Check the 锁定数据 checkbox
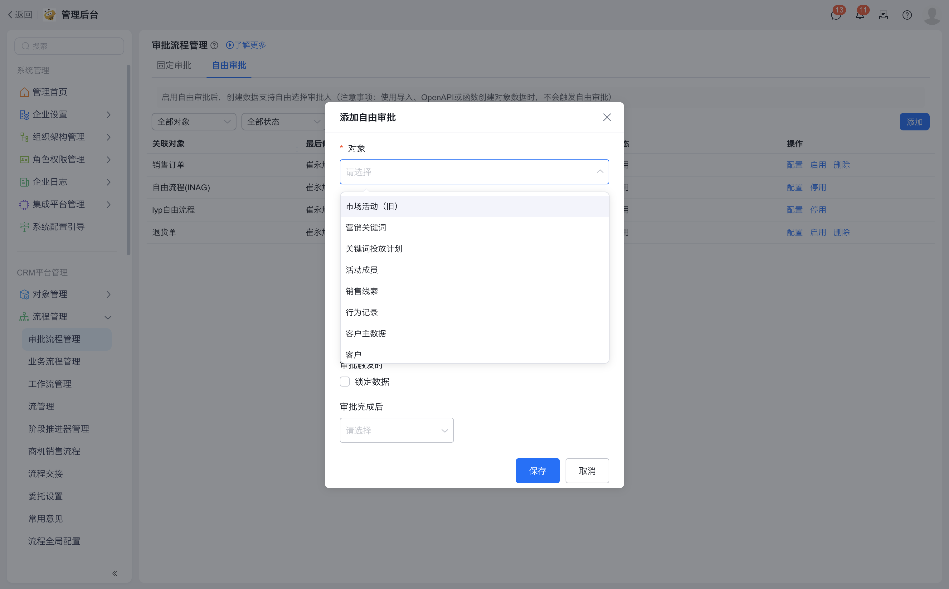 [x=345, y=381]
